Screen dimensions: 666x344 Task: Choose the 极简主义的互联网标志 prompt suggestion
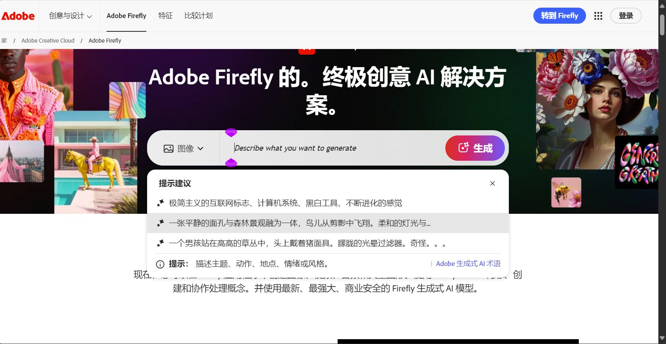click(328, 203)
